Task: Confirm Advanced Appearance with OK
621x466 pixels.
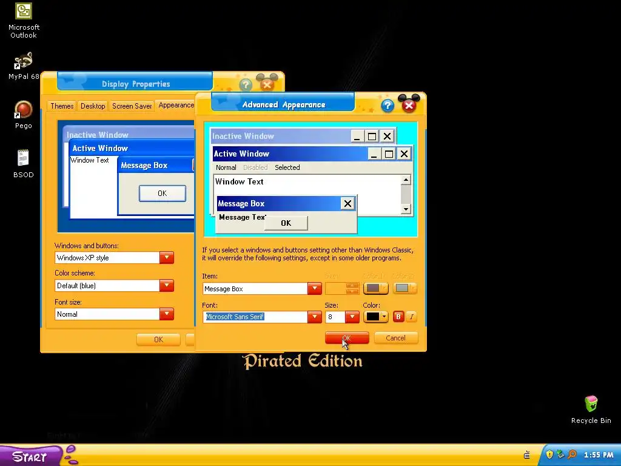Action: 347,338
